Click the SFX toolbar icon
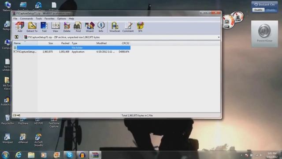 pos(140,27)
